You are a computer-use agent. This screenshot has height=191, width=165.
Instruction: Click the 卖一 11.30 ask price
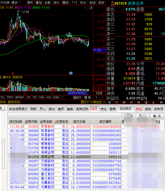pos(131,34)
